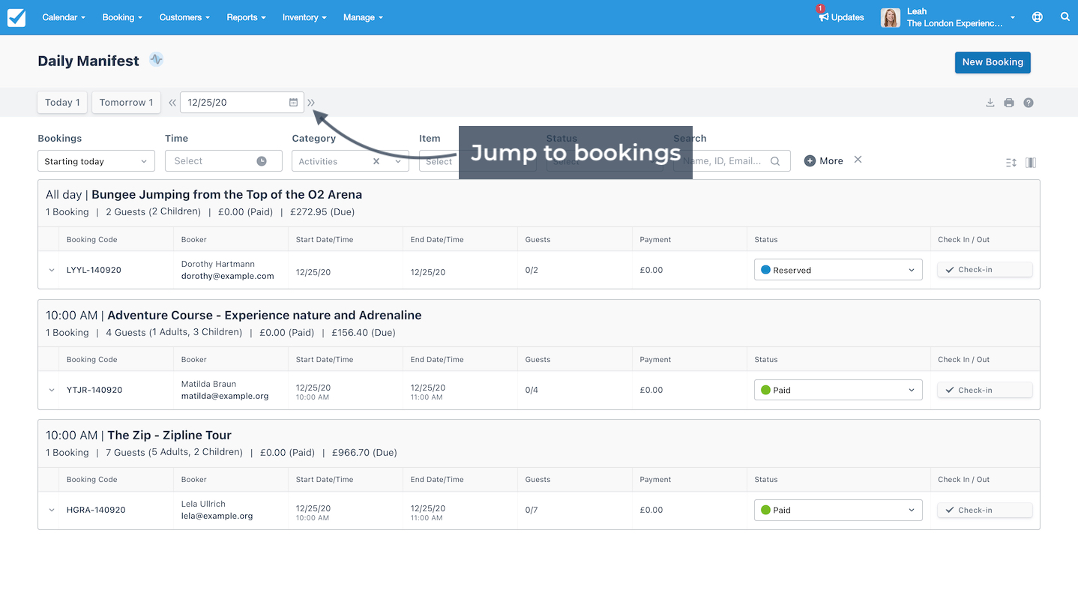Open the Customers menu

pyautogui.click(x=184, y=17)
